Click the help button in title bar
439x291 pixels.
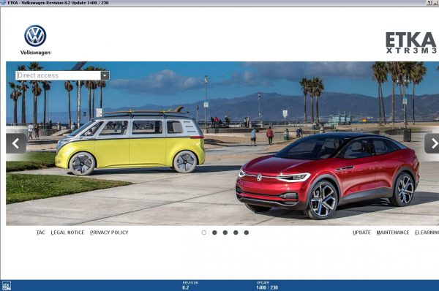[429, 3]
